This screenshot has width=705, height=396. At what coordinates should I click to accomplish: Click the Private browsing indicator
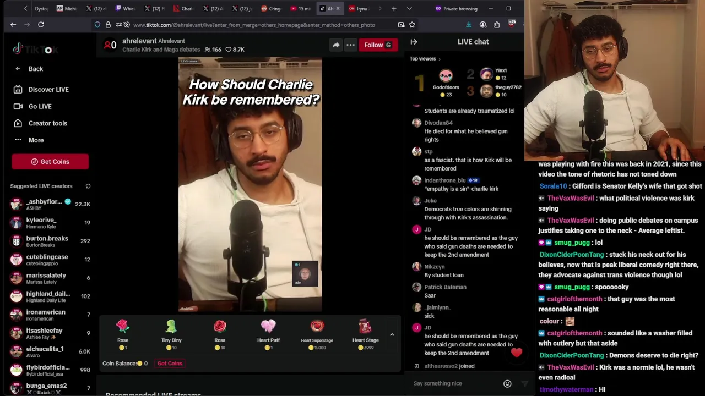[x=456, y=9]
